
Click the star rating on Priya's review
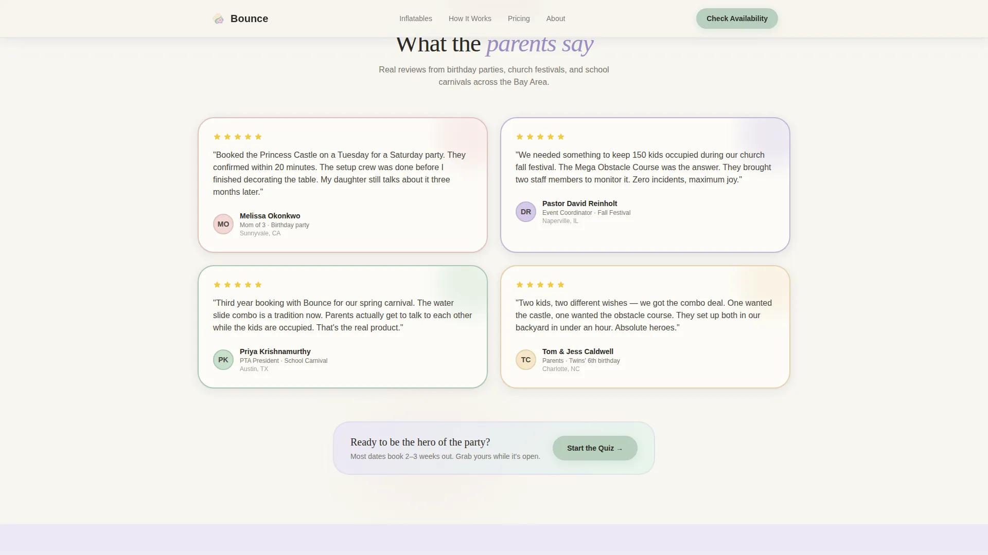[238, 285]
